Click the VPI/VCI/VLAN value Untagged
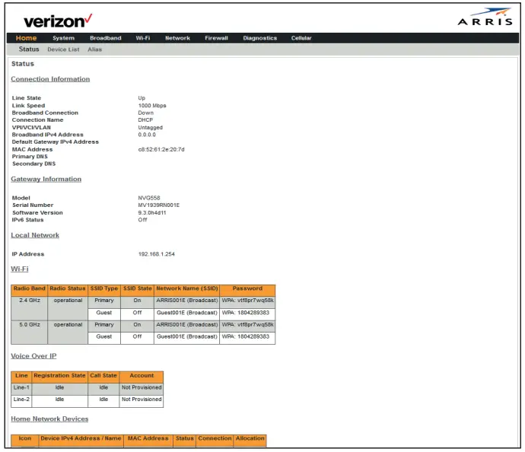The width and height of the screenshot is (525, 452). [151, 128]
